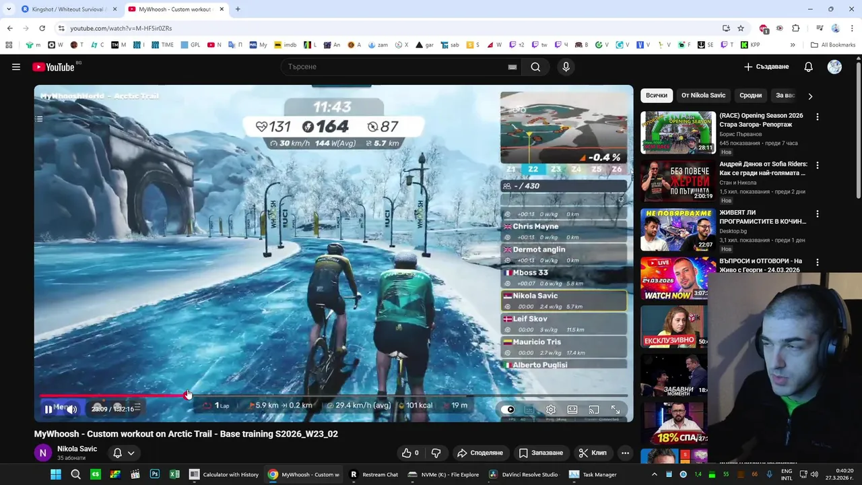Open the account avatar menu
The image size is (862, 485).
(834, 67)
